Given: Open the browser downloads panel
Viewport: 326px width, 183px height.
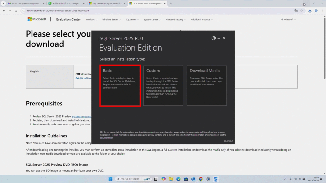Looking at the screenshot, I should pyautogui.click(x=310, y=11).
